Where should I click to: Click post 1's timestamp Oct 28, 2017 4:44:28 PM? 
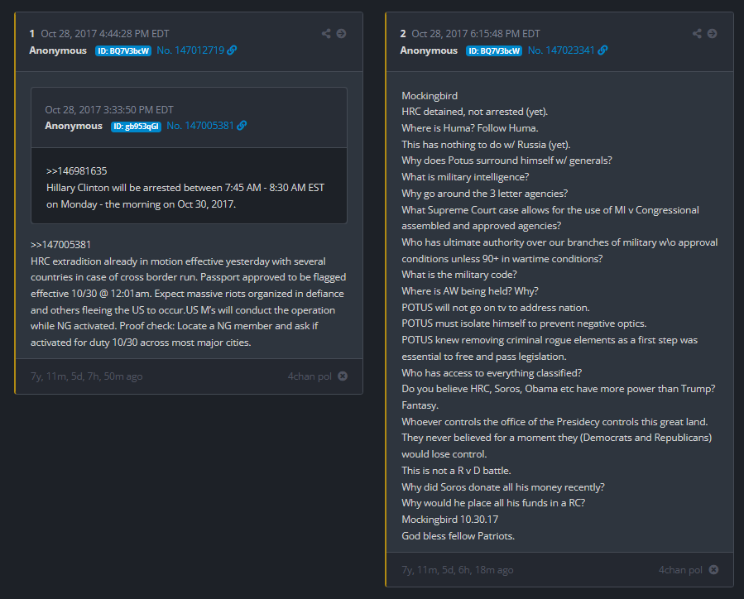pos(105,34)
